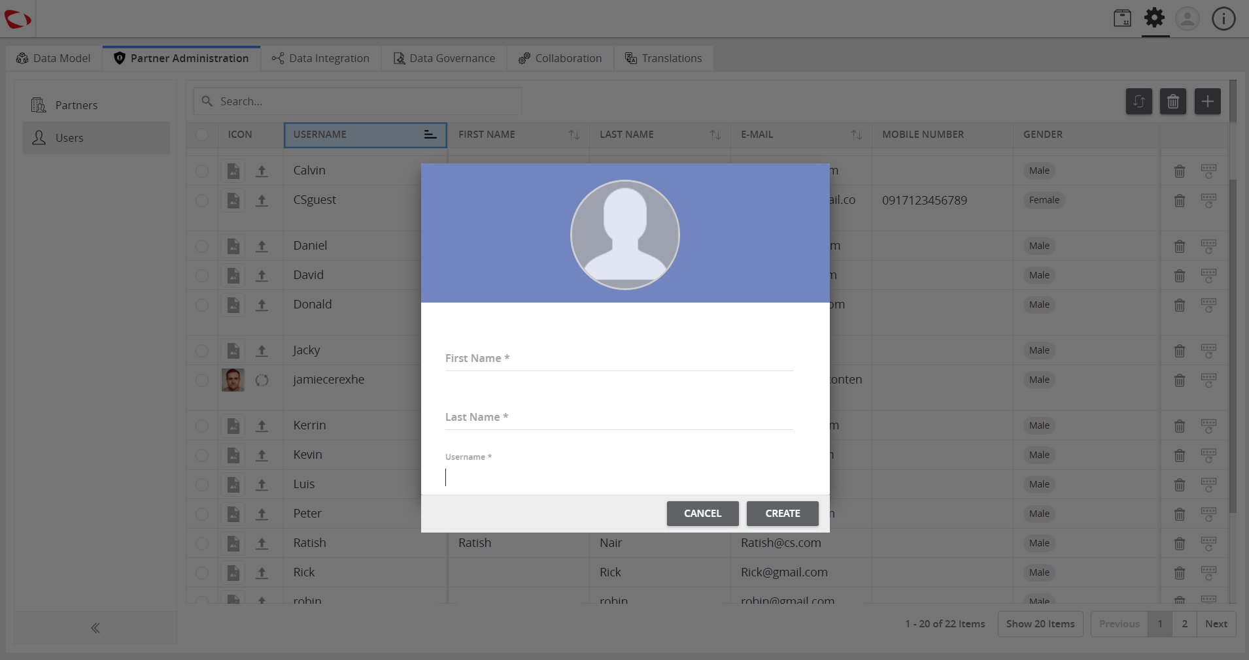Open the settings gear icon
1249x660 pixels.
click(1155, 18)
